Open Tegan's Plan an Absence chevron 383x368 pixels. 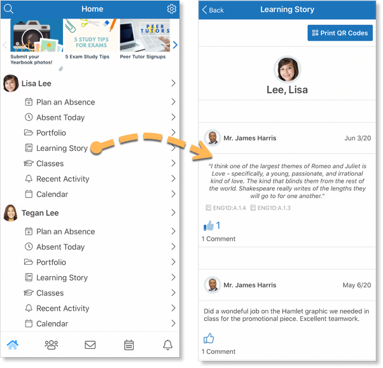pos(173,231)
